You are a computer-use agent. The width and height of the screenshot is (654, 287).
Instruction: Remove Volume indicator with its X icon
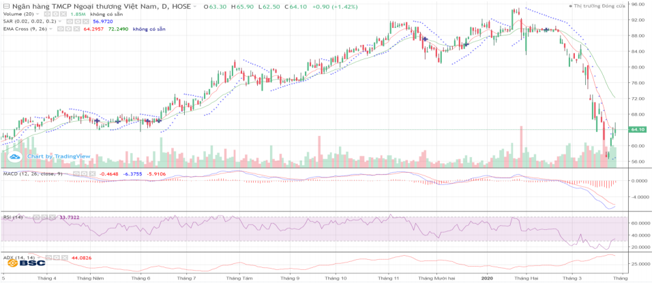tap(63, 14)
